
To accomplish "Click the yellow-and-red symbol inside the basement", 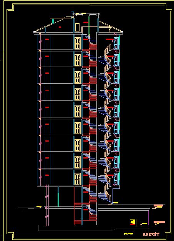I will click(x=133, y=222).
